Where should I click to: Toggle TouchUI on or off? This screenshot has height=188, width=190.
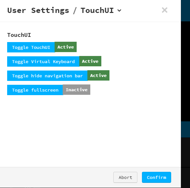tap(31, 47)
